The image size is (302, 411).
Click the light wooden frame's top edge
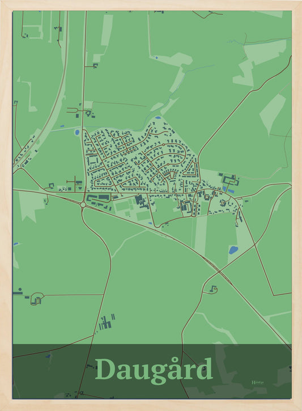pos(151,5)
